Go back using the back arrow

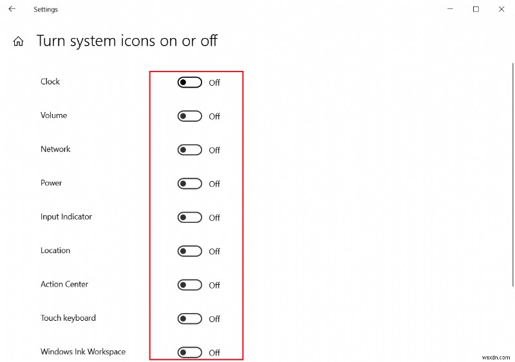(x=12, y=9)
